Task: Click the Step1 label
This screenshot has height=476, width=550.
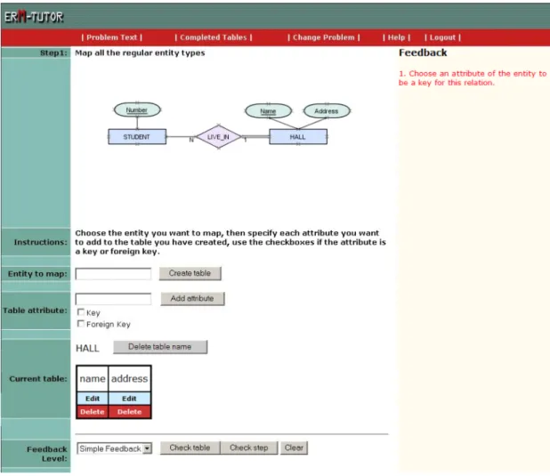Action: point(53,53)
